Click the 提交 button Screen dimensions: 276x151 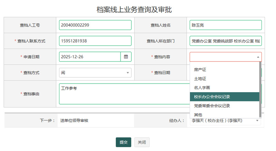pos(123,142)
